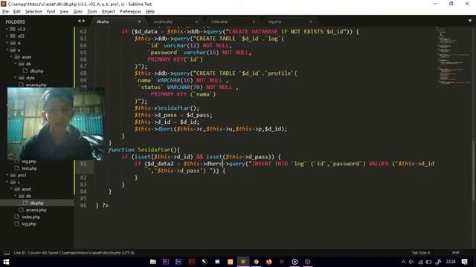Open the Tools menu
This screenshot has height=267, width=476.
point(92,12)
